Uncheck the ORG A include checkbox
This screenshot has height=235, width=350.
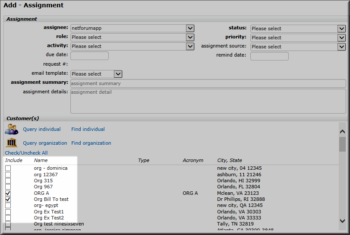pos(8,193)
